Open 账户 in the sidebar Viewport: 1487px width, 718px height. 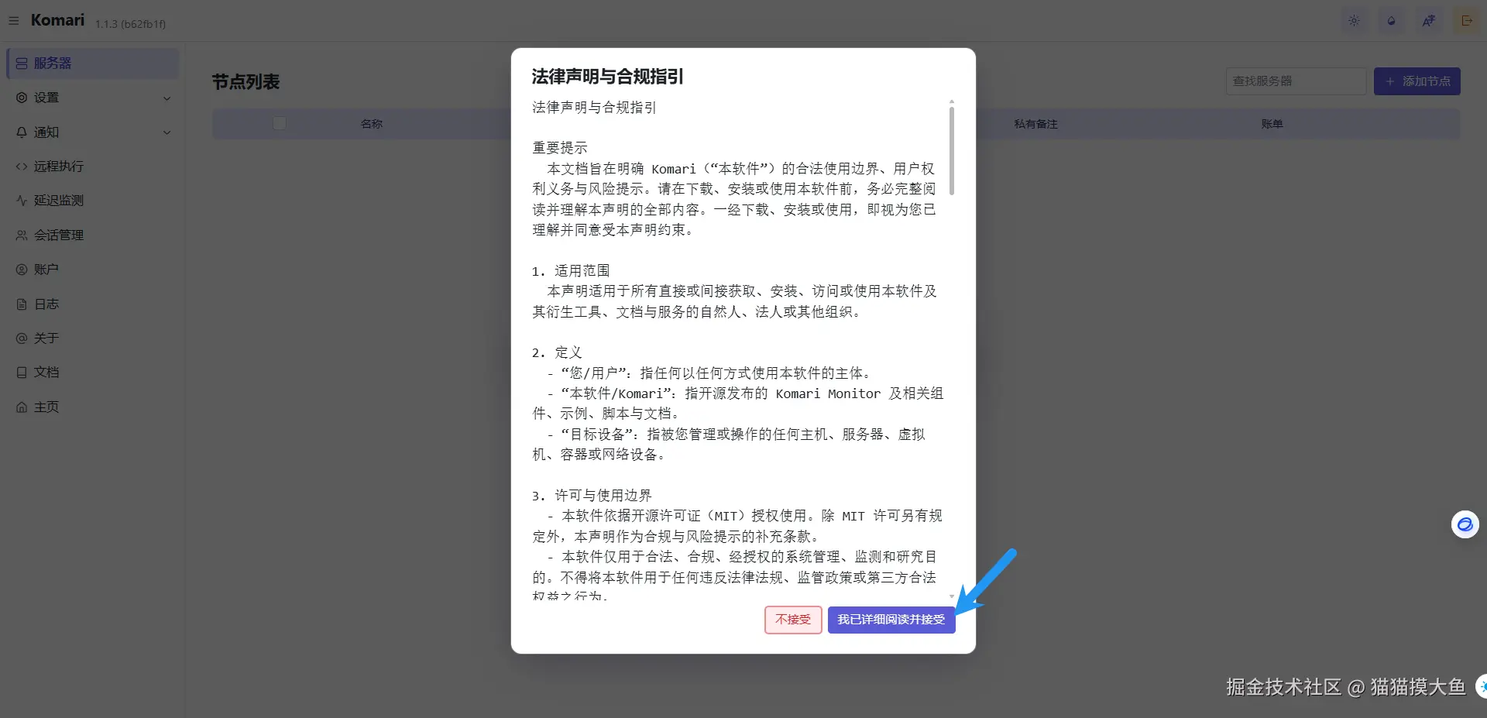(93, 270)
